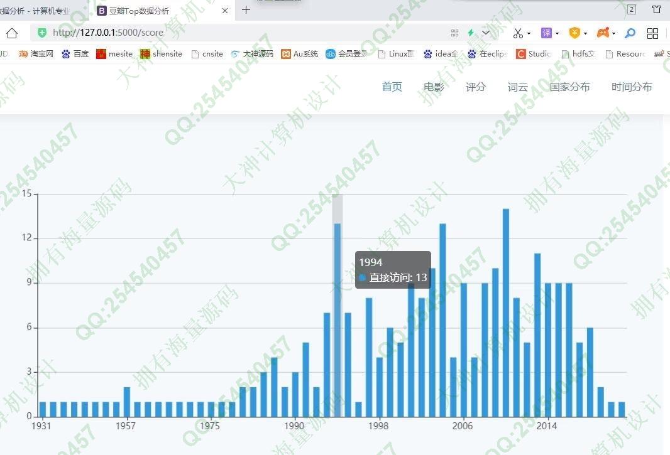
Task: Click the orange game controller icon
Action: tap(603, 33)
